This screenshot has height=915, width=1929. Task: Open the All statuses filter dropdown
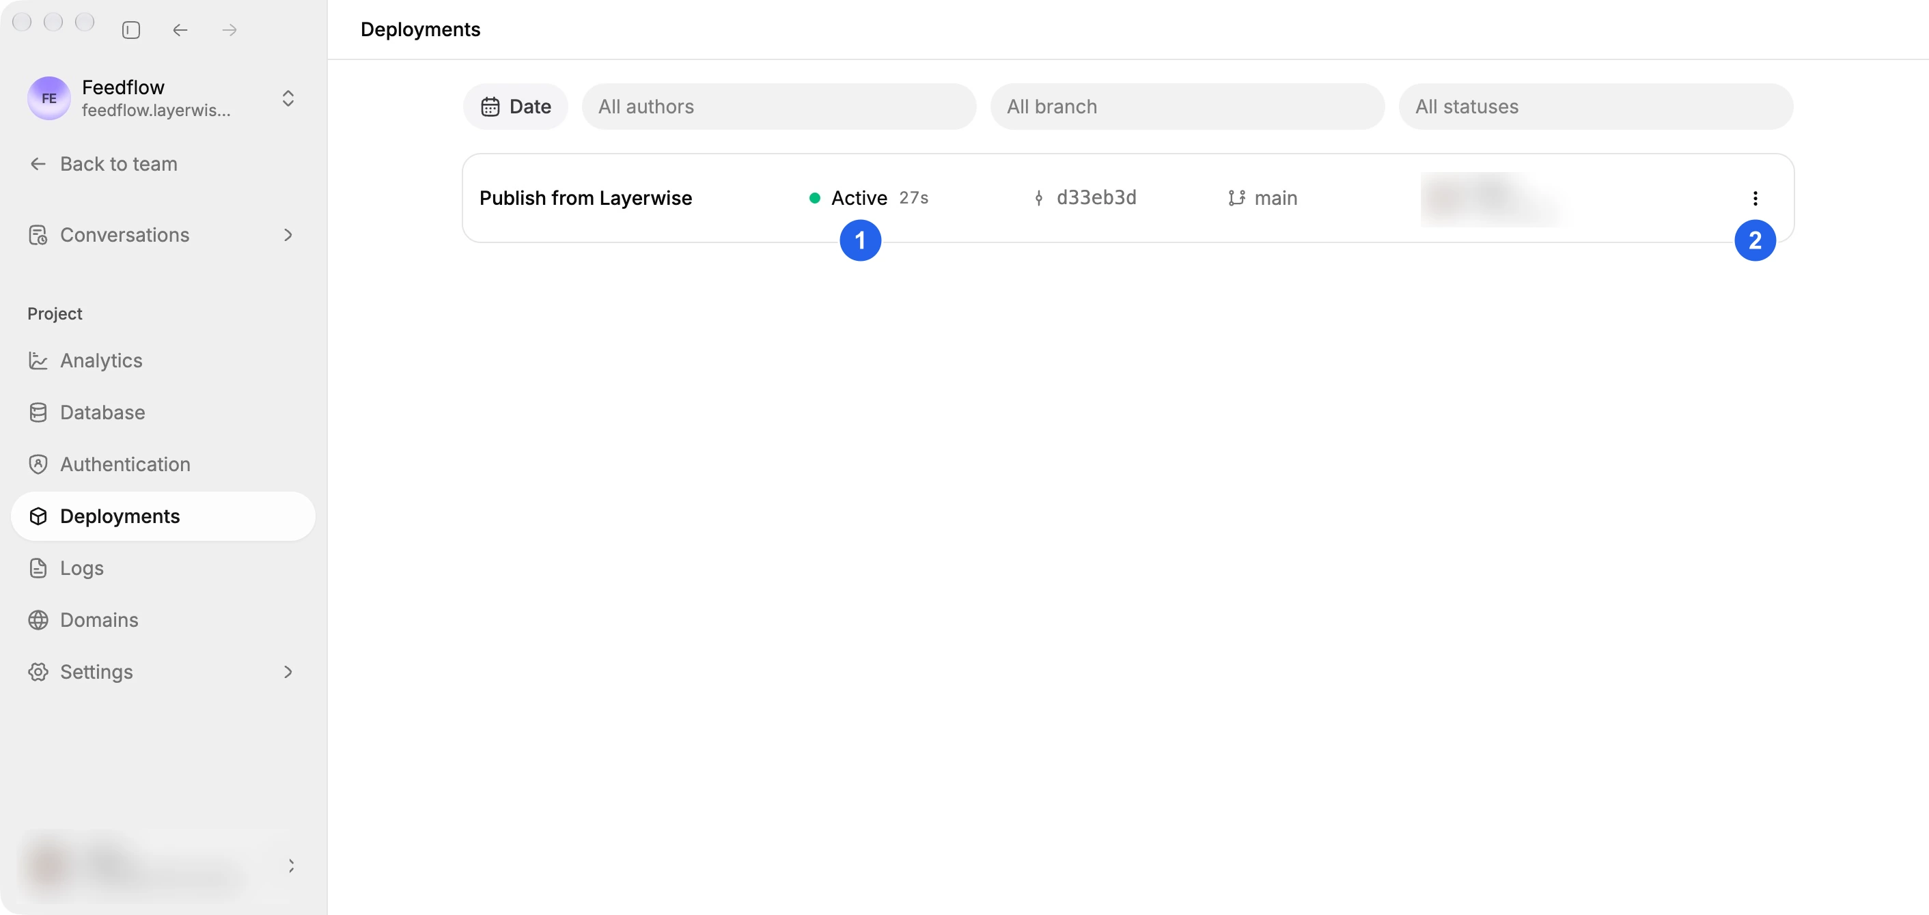[1596, 107]
